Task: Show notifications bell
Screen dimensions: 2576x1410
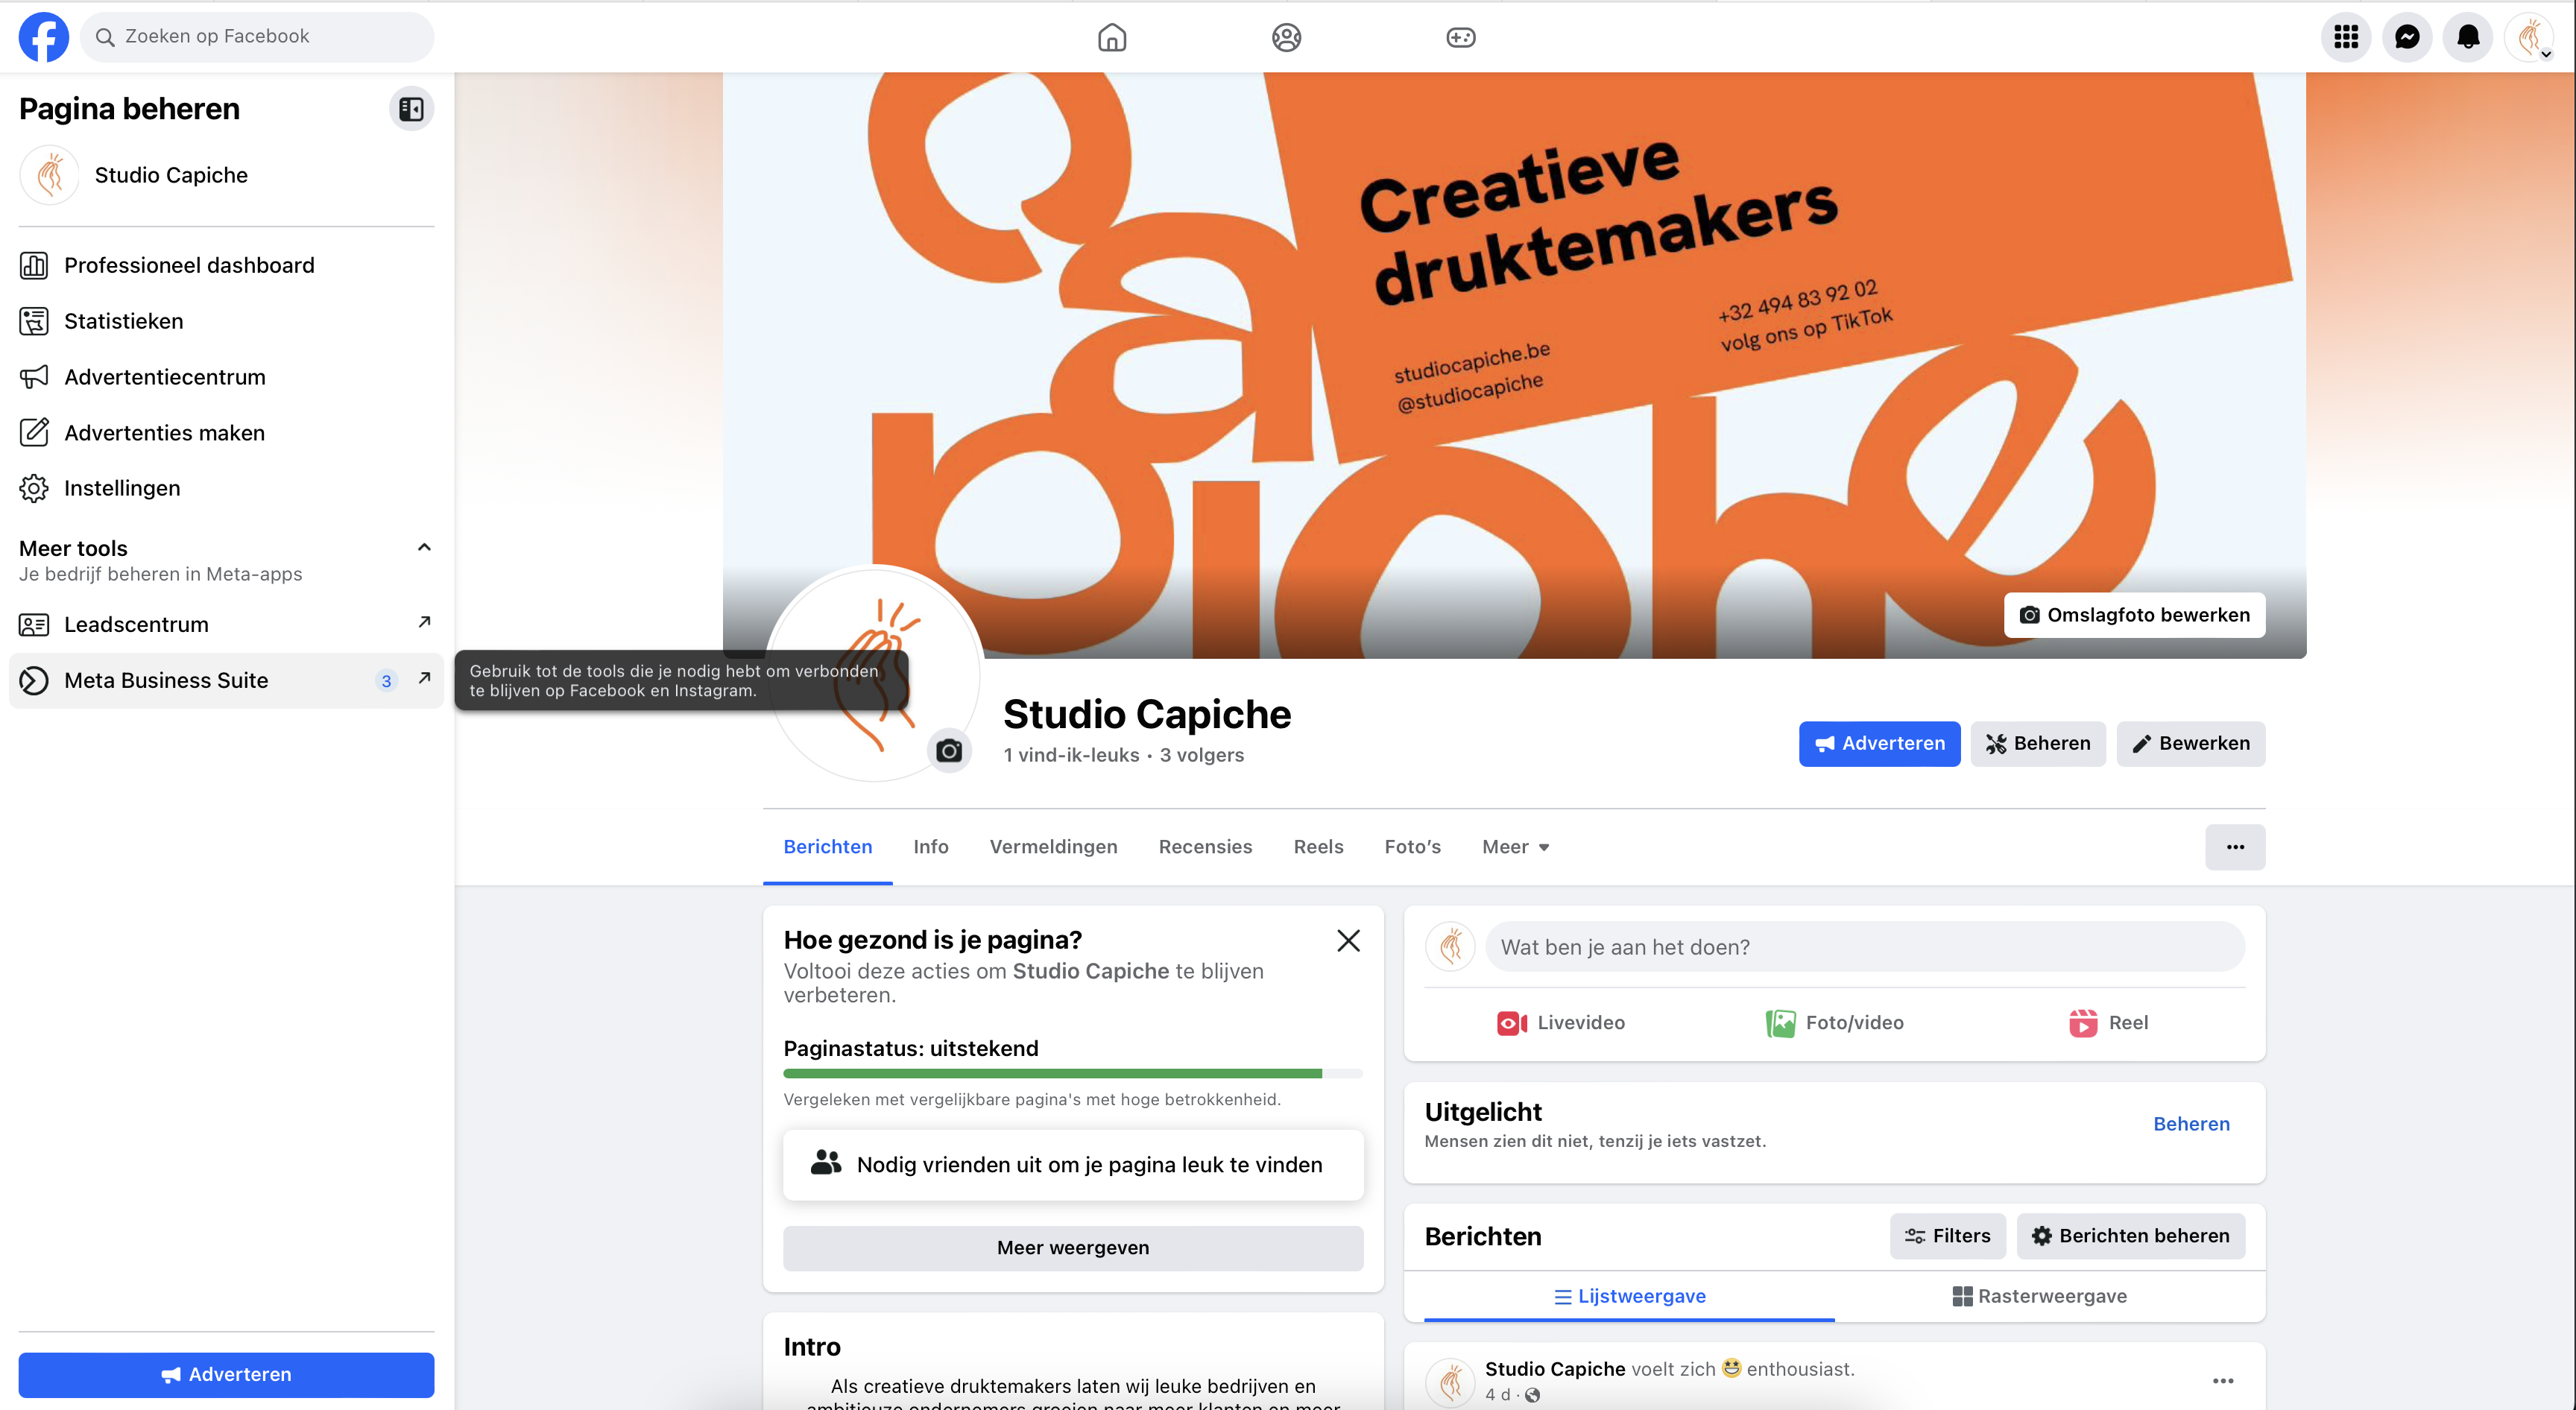Action: (x=2468, y=37)
